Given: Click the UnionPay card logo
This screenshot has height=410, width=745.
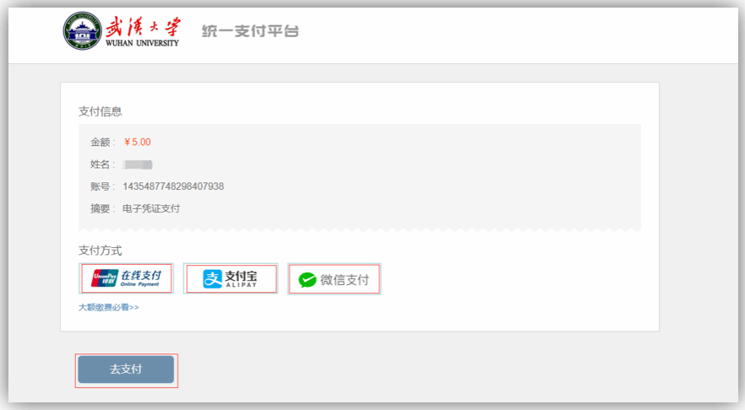Looking at the screenshot, I should pyautogui.click(x=105, y=278).
